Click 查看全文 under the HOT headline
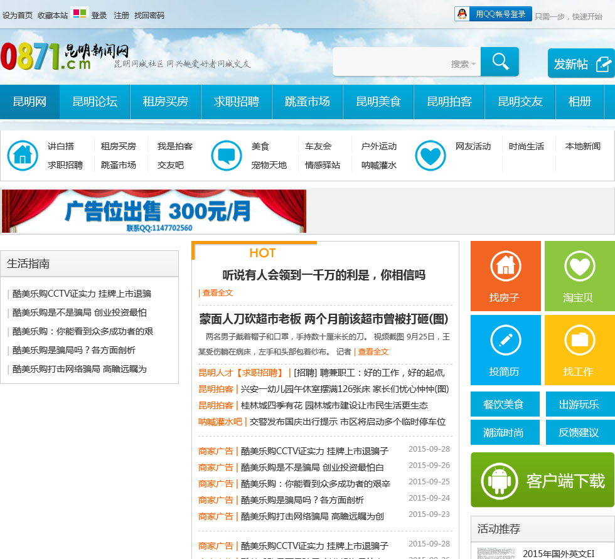 click(x=217, y=293)
